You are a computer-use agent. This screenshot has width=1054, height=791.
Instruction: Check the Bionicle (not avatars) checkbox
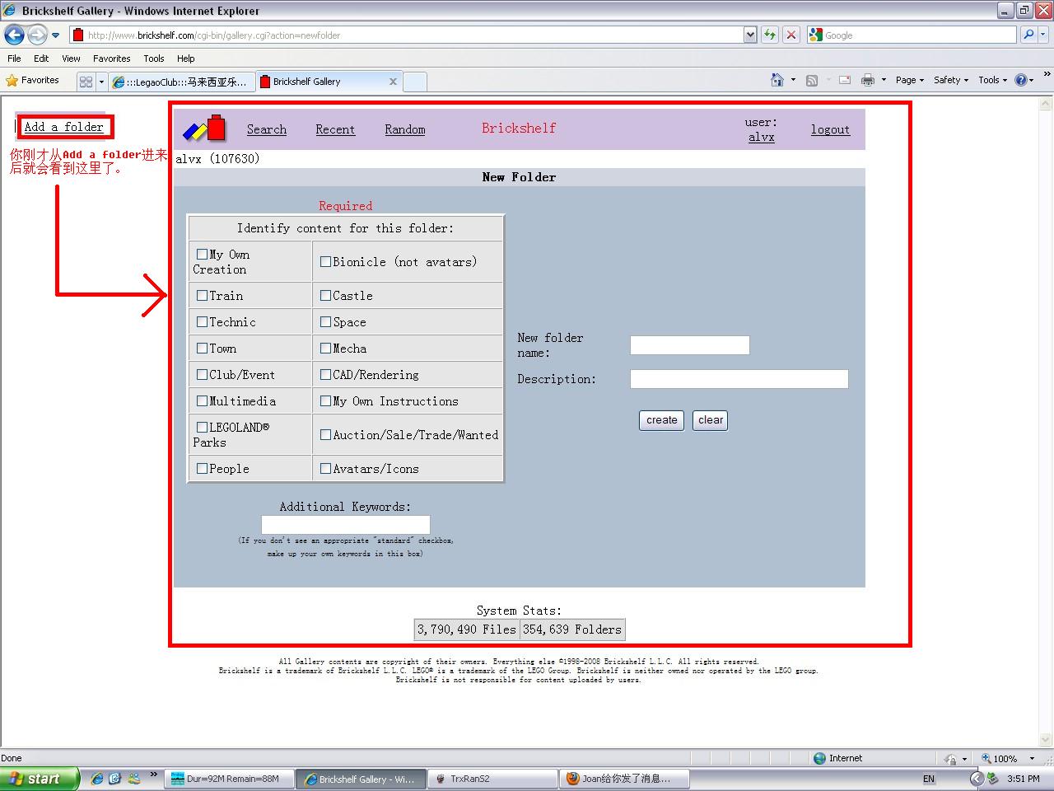pyautogui.click(x=326, y=262)
